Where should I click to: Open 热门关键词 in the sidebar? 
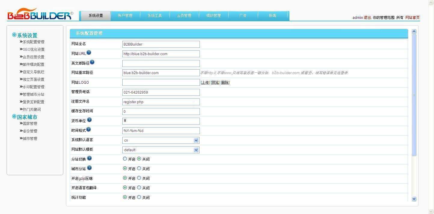[32, 110]
